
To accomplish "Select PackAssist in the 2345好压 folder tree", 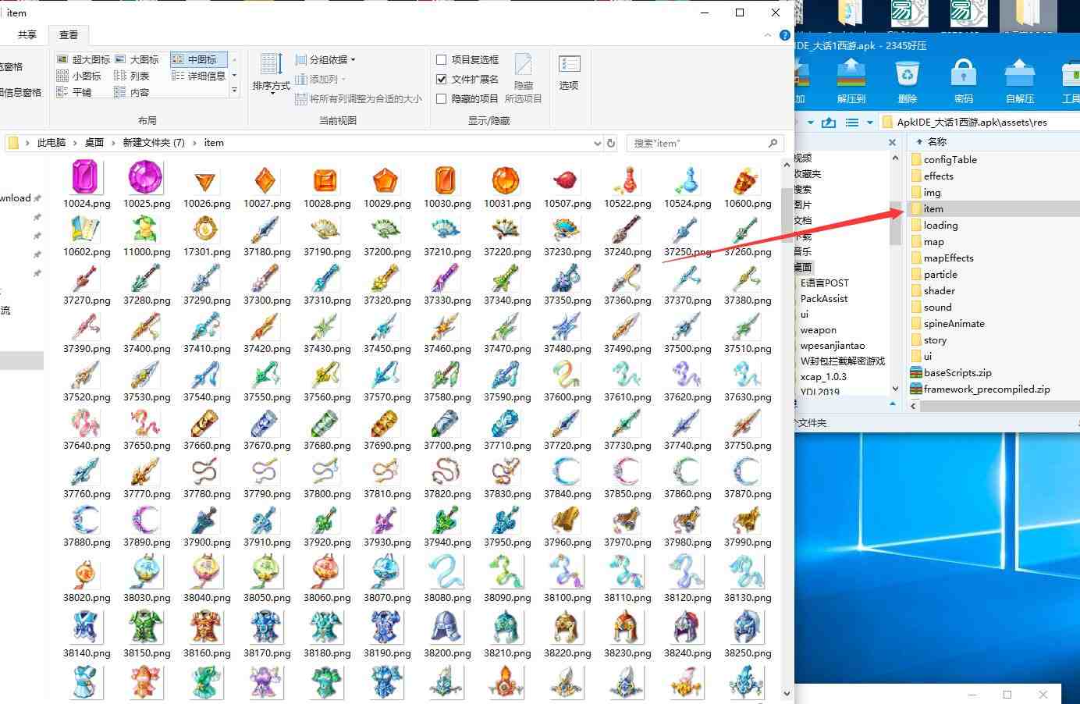I will 824,298.
